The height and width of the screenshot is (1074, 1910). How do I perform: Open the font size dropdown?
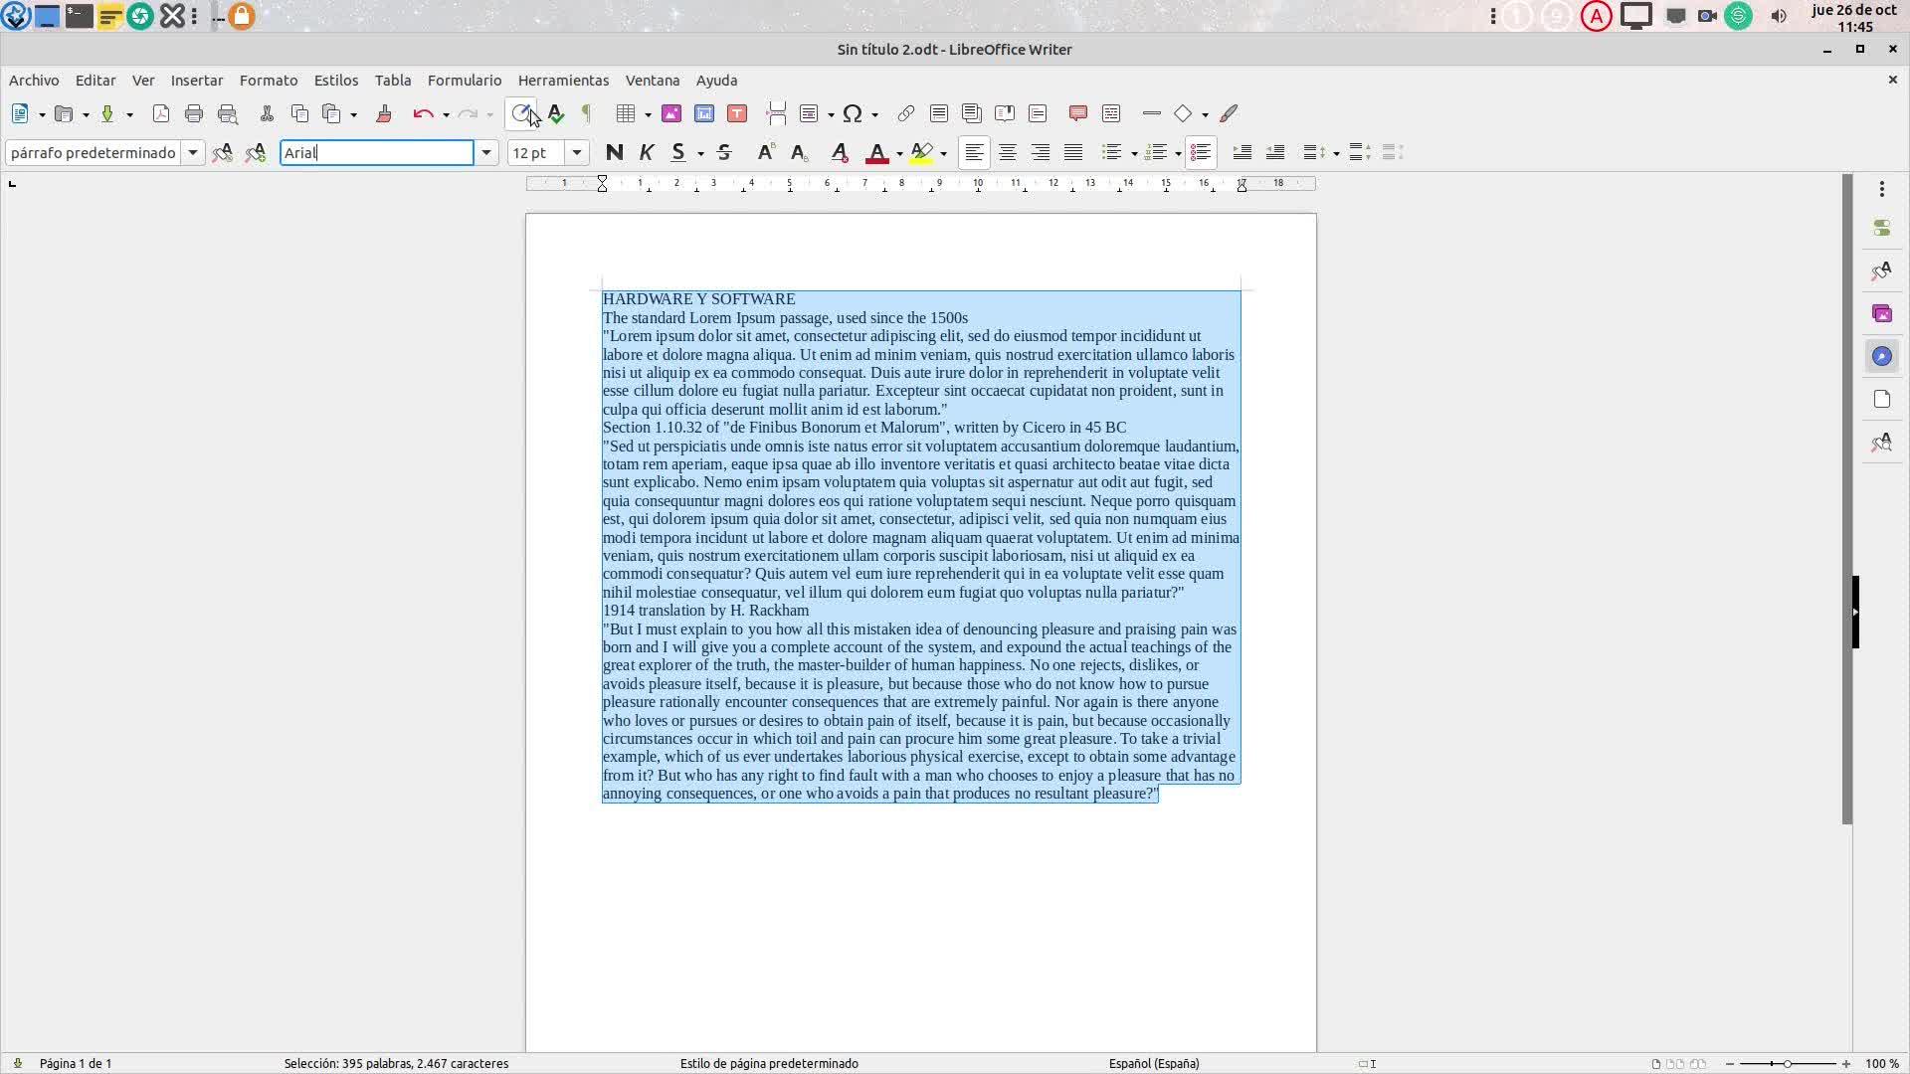[577, 153]
